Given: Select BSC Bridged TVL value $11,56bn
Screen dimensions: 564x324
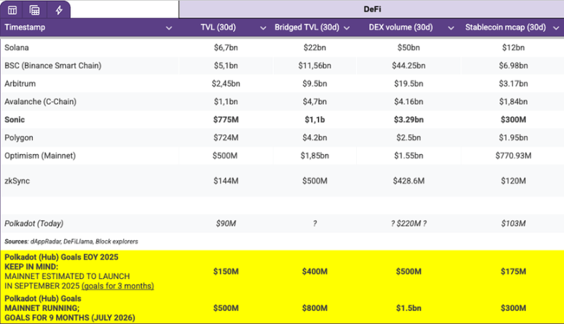Looking at the screenshot, I should pyautogui.click(x=315, y=65).
